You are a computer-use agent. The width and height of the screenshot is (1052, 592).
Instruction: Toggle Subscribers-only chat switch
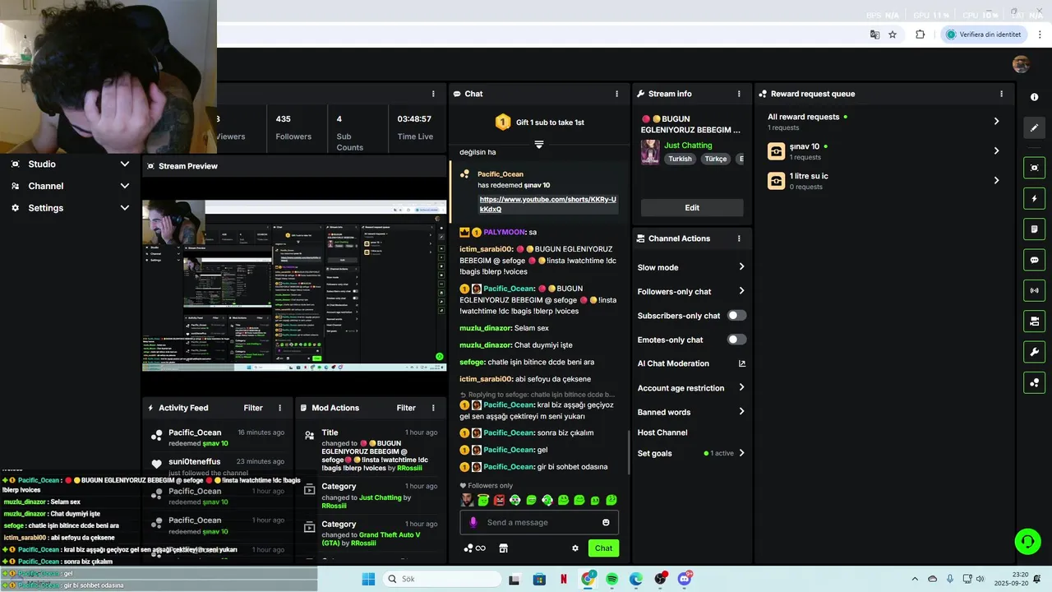pos(736,315)
